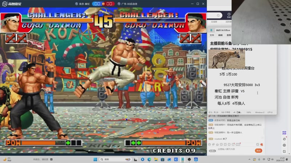Click the text line '5币 1币100'
Image resolution: width=291 pixels, height=163 pixels.
tap(228, 74)
